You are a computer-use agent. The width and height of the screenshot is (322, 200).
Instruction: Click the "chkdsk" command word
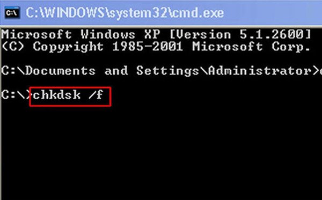(x=57, y=95)
